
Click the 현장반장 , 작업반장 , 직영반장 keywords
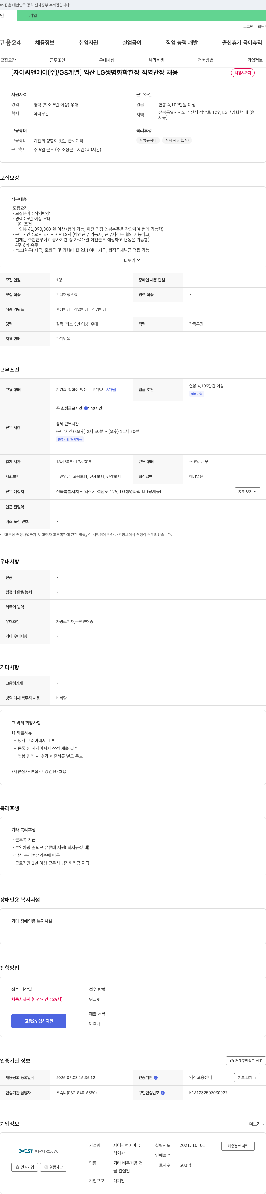81,310
